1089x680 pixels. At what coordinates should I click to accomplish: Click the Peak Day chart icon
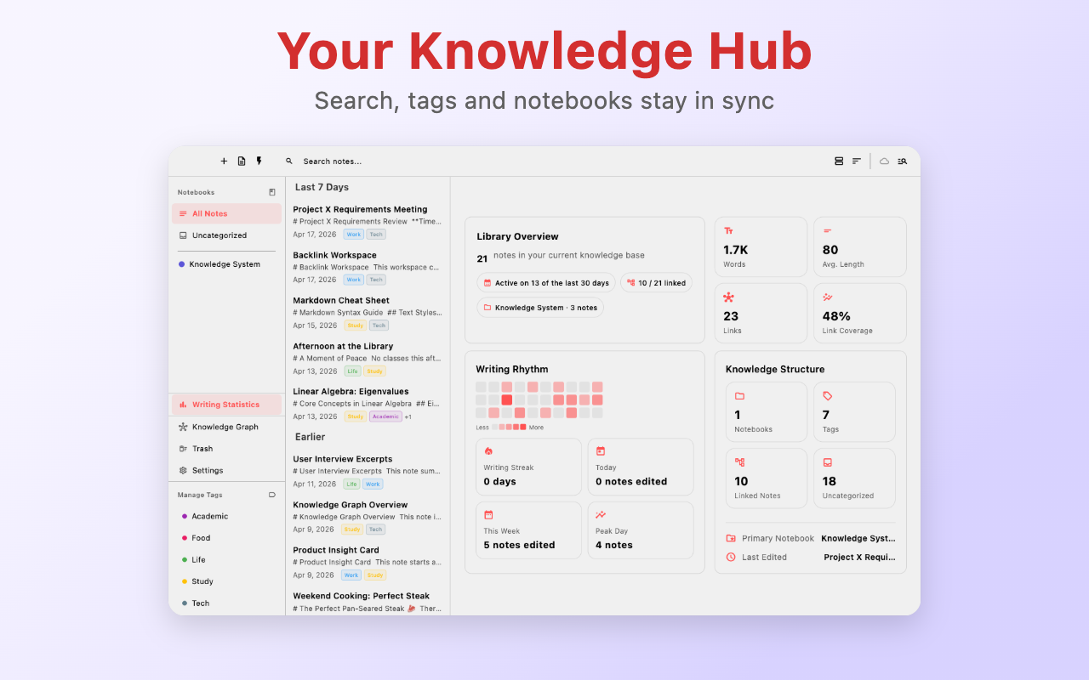[x=601, y=514]
